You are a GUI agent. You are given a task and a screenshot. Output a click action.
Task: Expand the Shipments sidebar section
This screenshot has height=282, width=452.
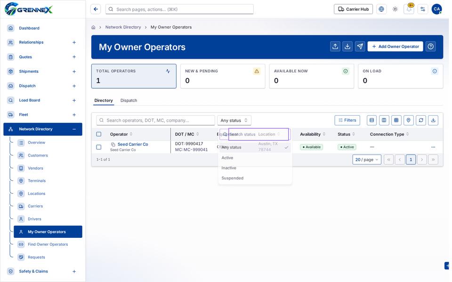click(x=74, y=71)
